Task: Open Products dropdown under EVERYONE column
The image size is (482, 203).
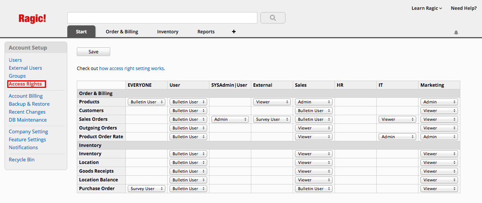Action: click(146, 102)
